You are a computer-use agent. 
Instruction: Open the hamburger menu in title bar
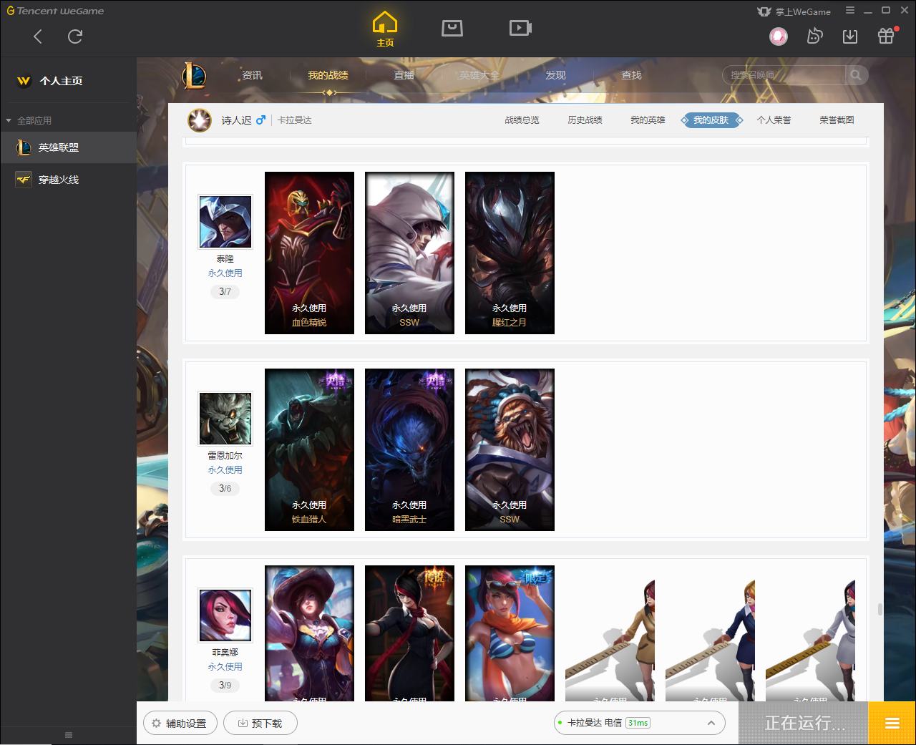(x=850, y=11)
